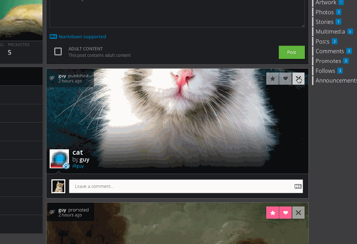
Task: Click the kitten avatar beside comment box
Action: tap(59, 186)
